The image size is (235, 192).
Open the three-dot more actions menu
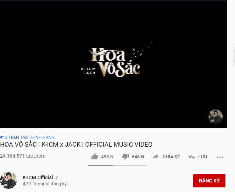(220, 157)
